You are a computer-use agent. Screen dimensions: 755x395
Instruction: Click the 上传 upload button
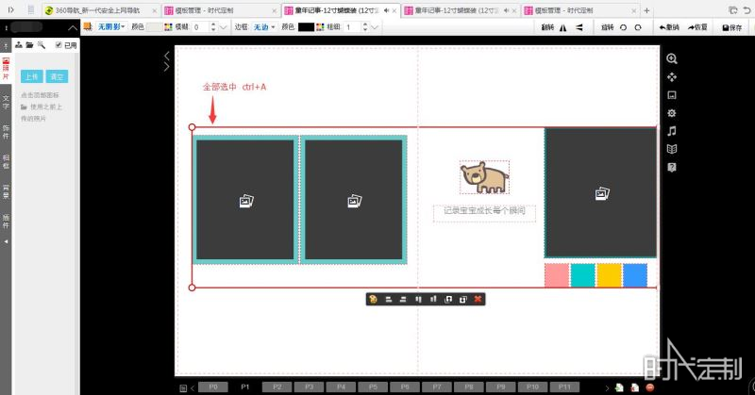tap(32, 76)
